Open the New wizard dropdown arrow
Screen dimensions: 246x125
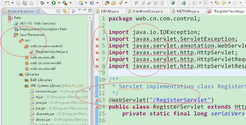(12, 3)
